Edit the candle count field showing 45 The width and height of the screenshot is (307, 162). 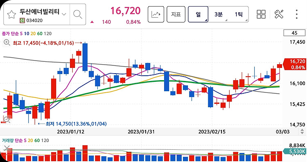[x=294, y=33]
